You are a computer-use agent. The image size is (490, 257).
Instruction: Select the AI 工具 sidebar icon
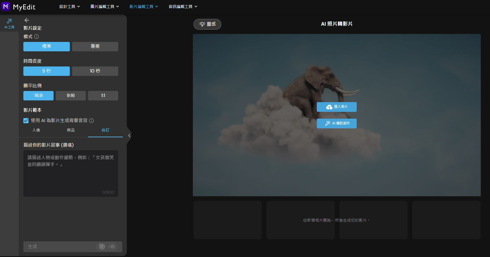[9, 23]
